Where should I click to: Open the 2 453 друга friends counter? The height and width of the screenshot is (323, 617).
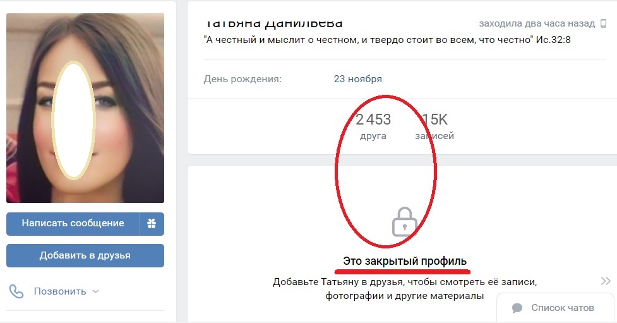373,126
